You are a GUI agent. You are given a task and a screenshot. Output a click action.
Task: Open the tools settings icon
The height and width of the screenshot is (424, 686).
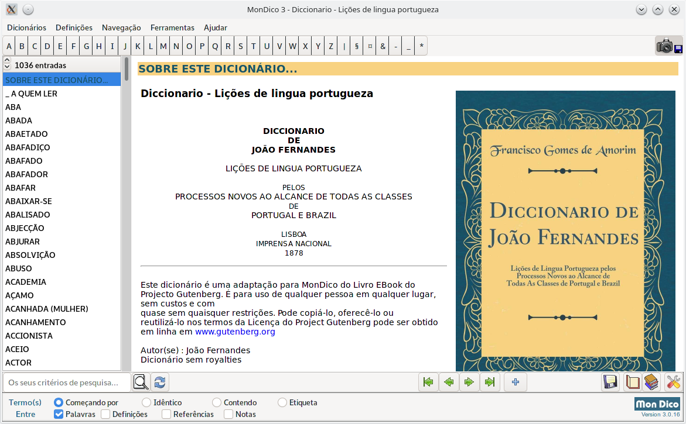(673, 382)
